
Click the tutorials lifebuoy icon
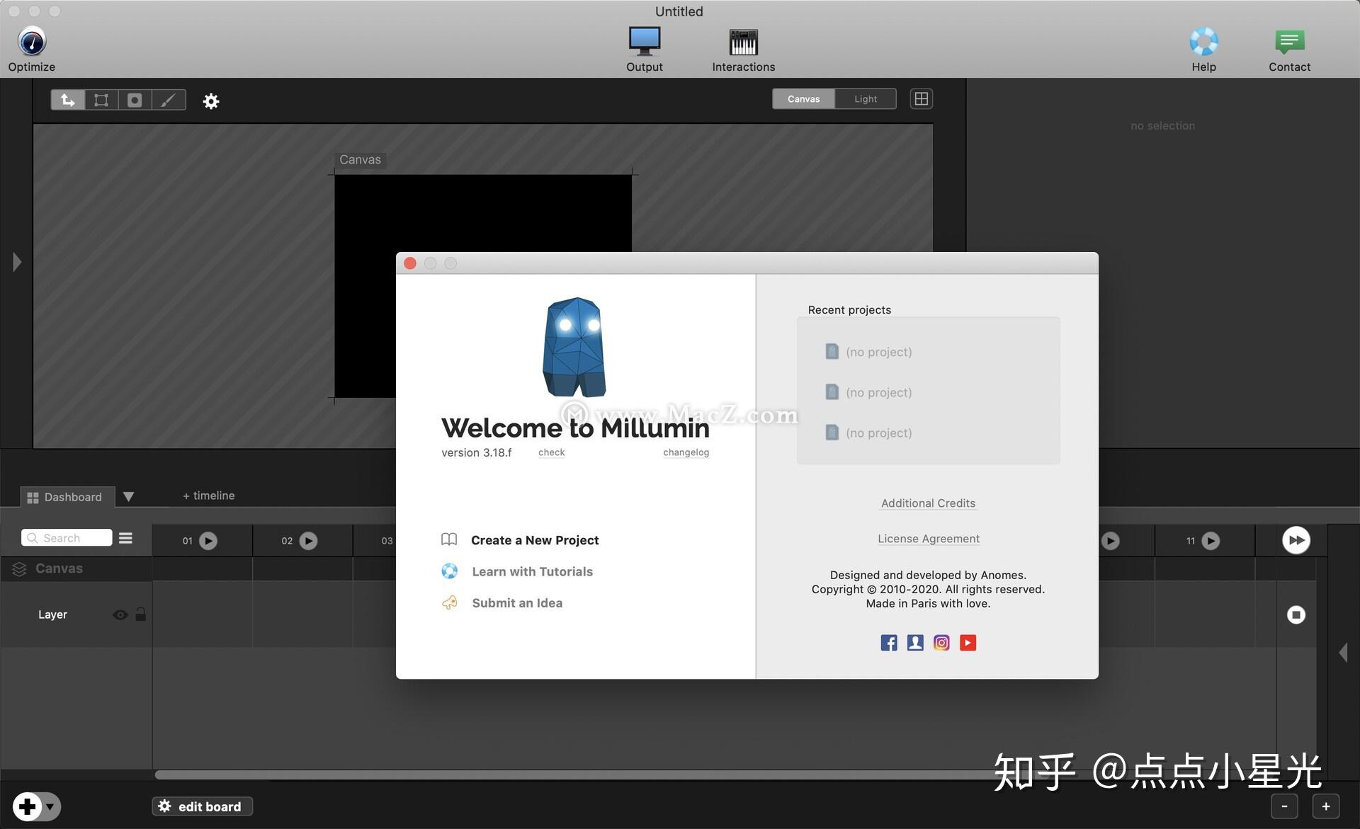click(449, 571)
